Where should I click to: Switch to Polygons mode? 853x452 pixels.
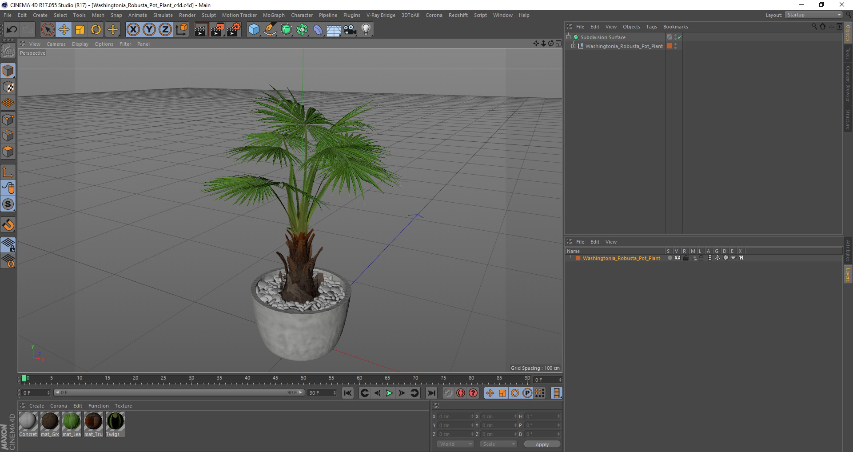(8, 152)
